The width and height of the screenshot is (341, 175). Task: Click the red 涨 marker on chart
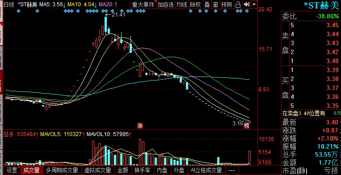140,126
